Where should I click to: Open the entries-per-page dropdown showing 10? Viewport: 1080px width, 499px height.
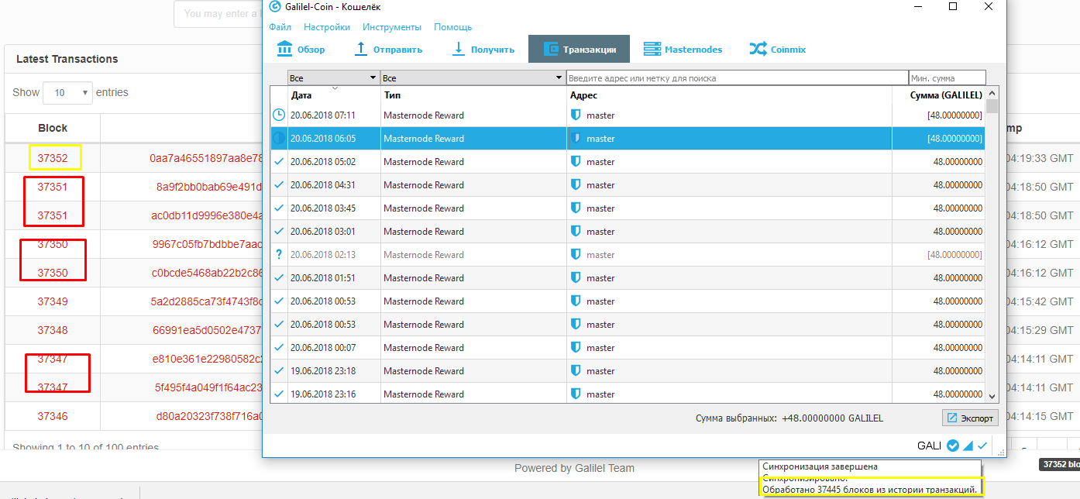pyautogui.click(x=67, y=93)
